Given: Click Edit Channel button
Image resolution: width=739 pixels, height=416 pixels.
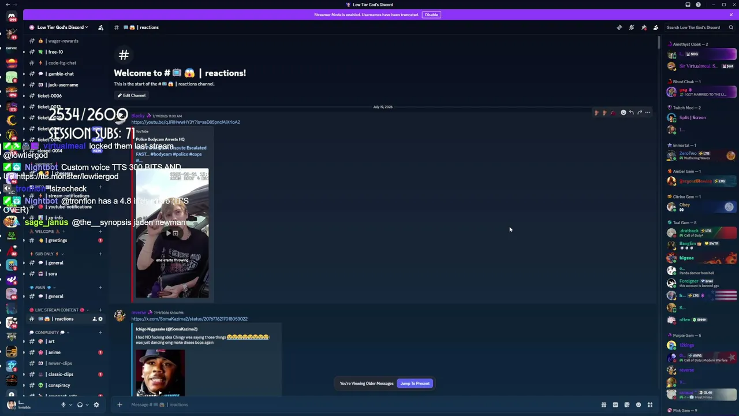Looking at the screenshot, I should tap(131, 95).
